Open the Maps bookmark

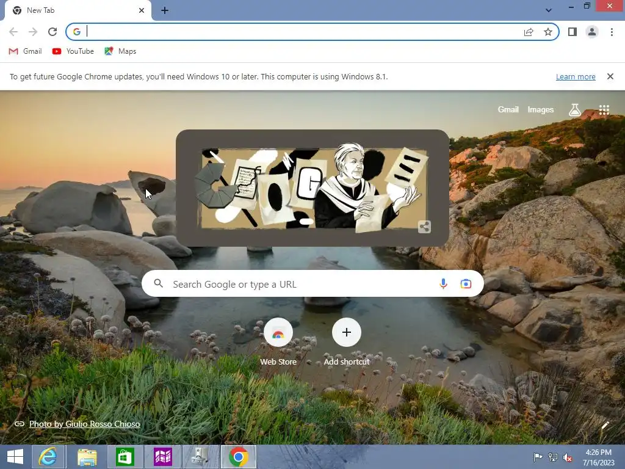[x=120, y=51]
